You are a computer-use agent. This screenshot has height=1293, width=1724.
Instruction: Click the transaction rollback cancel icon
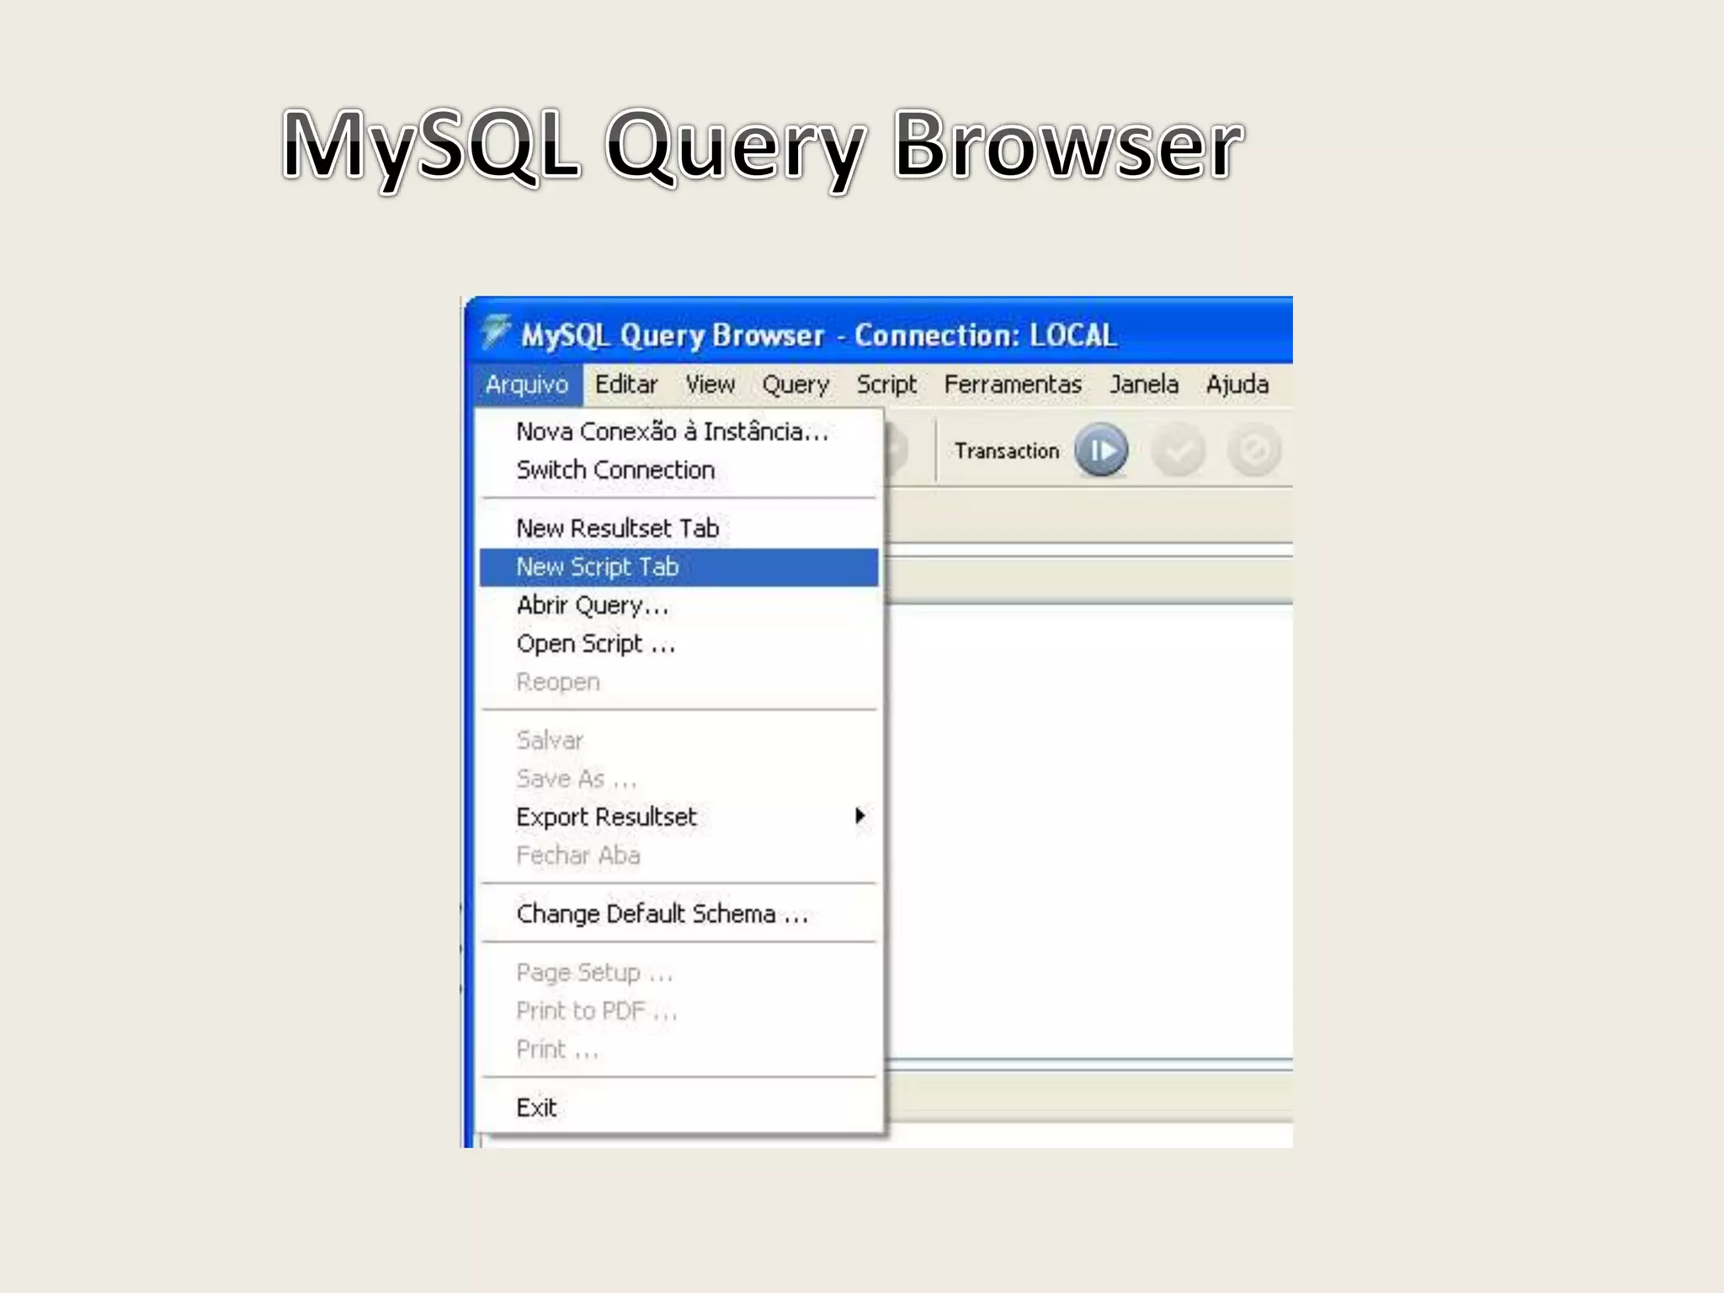click(x=1253, y=451)
